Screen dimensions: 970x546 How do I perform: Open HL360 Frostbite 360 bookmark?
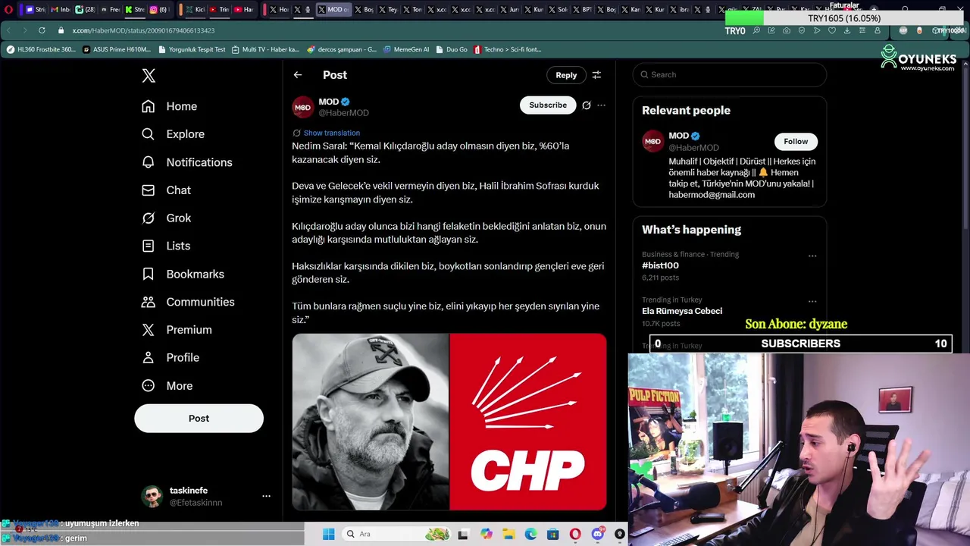pyautogui.click(x=42, y=49)
